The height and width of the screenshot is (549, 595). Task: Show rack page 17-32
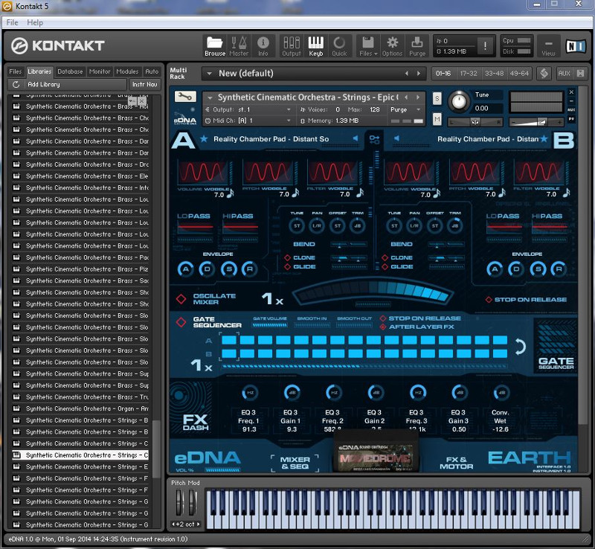point(469,74)
